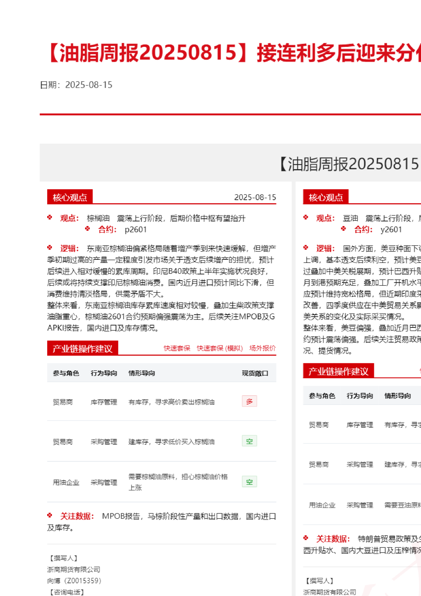Click the red diamond bullet before 观点: 棕榈油
Viewport: 421px width, 596px height.
(50, 217)
